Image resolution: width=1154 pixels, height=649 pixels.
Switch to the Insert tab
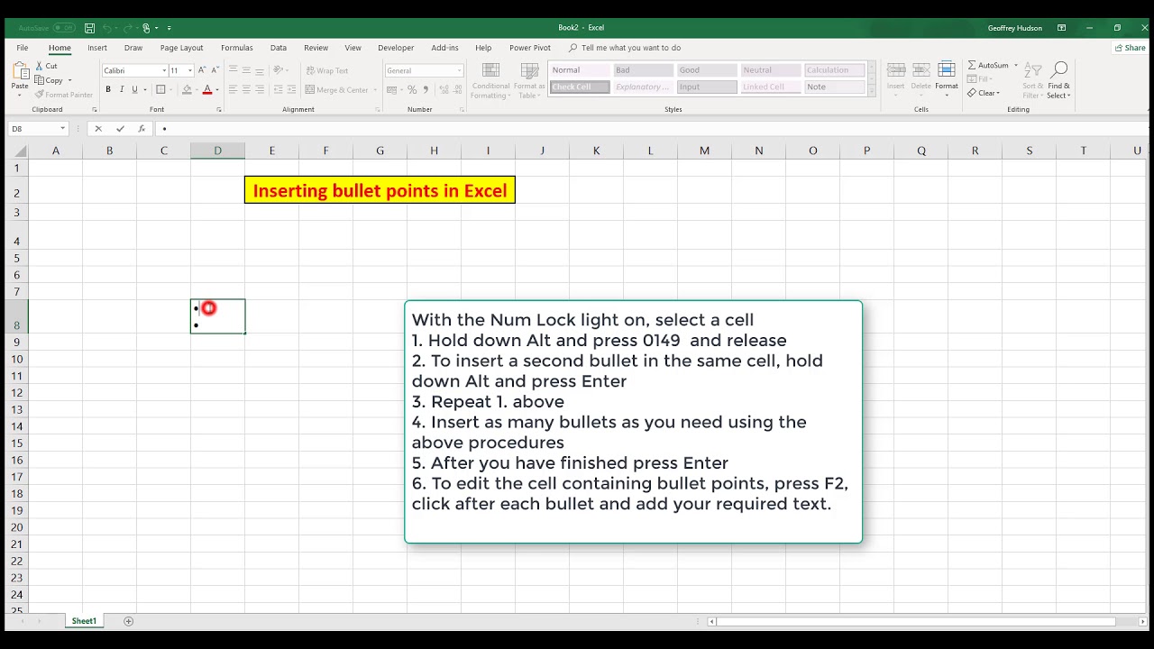[x=97, y=48]
